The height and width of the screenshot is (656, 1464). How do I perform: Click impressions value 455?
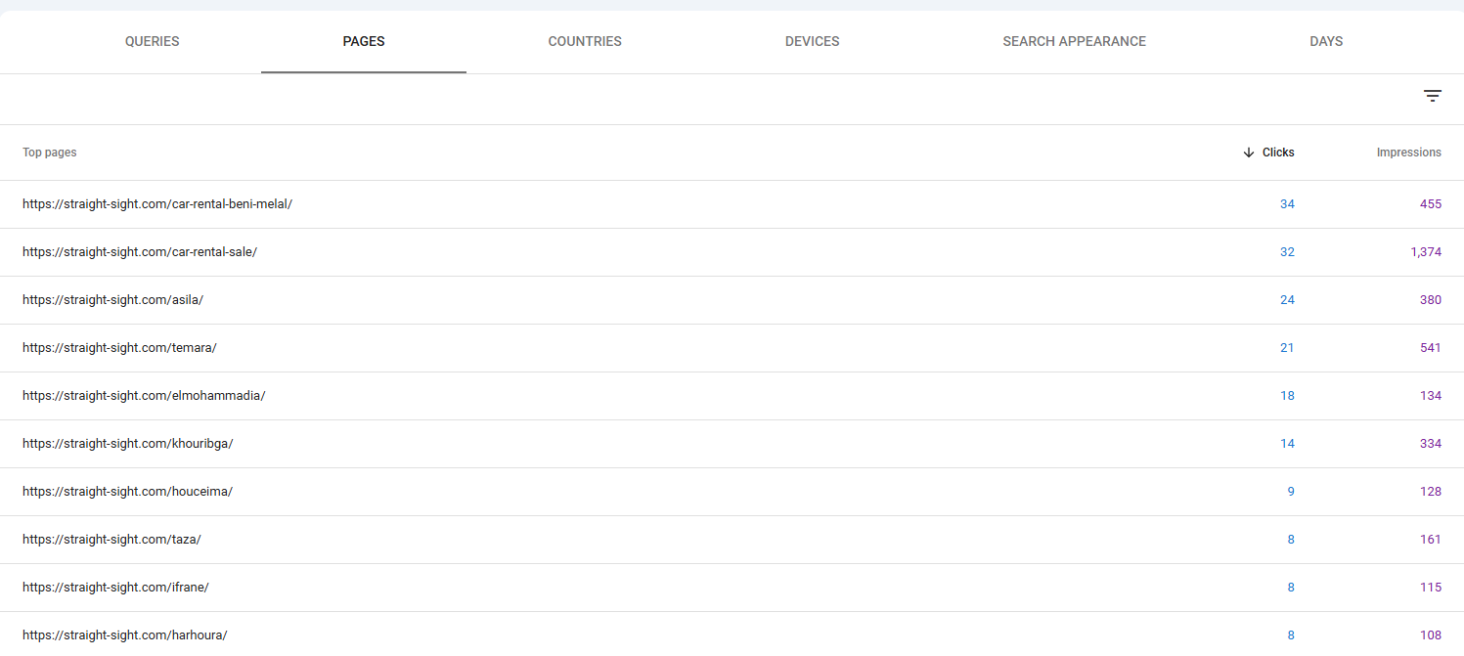tap(1431, 204)
